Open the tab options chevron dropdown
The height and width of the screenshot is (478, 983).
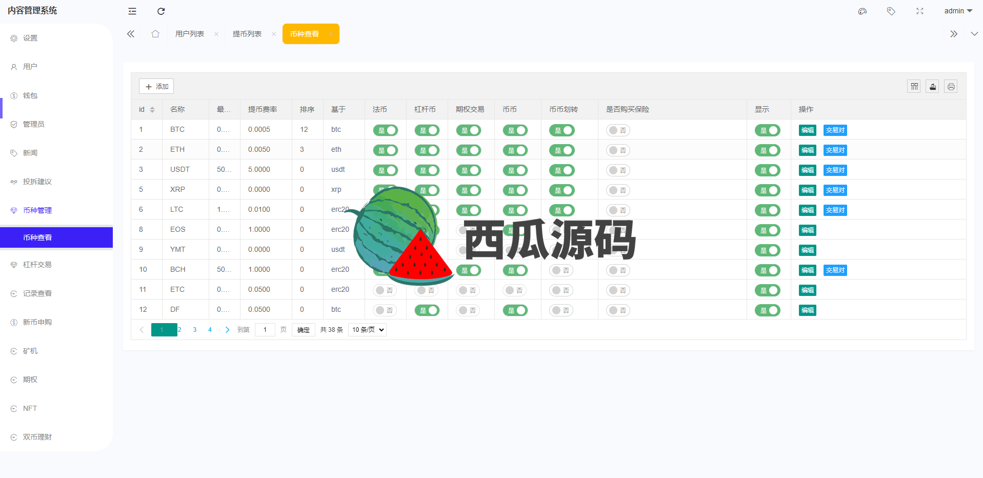coord(974,34)
